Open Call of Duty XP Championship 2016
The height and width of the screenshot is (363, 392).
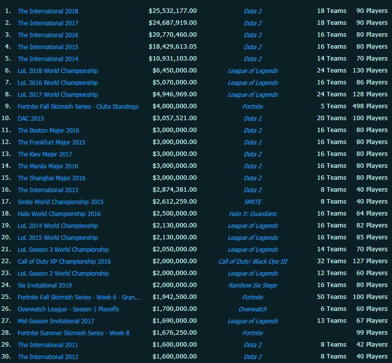pos(64,262)
